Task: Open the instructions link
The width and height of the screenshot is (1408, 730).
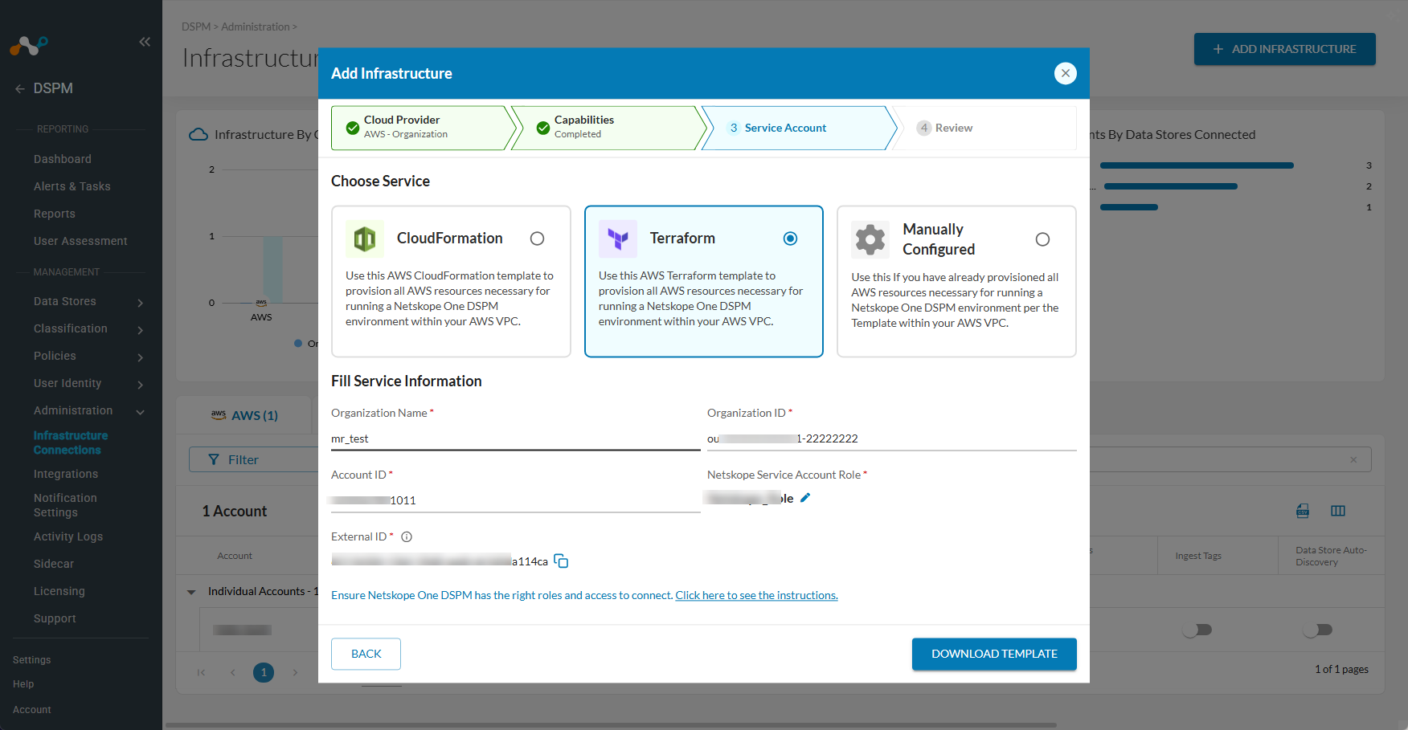Action: coord(756,595)
